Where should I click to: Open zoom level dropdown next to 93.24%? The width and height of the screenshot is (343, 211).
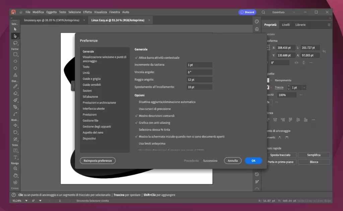pos(26,201)
